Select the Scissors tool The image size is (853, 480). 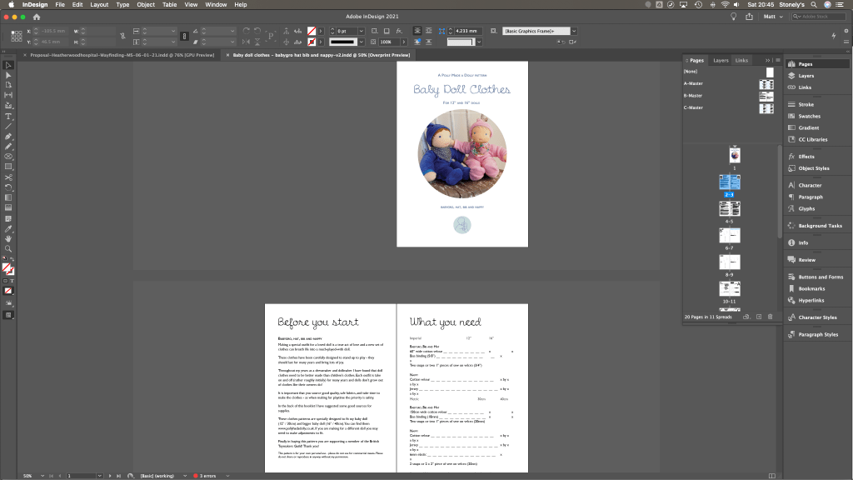8,177
